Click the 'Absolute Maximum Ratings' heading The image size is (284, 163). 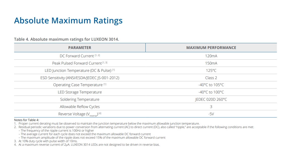[x=68, y=21]
